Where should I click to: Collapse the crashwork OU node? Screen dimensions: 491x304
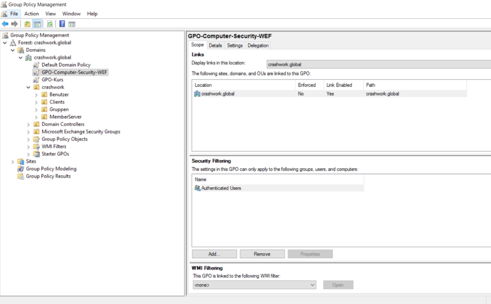(x=28, y=87)
